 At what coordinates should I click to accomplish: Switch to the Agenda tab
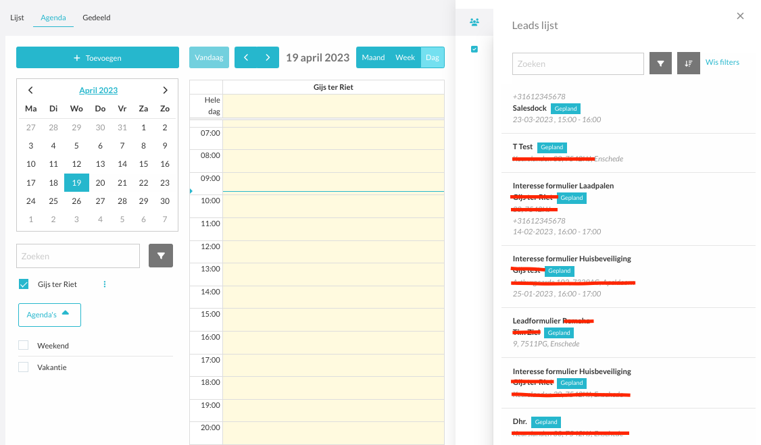point(53,18)
